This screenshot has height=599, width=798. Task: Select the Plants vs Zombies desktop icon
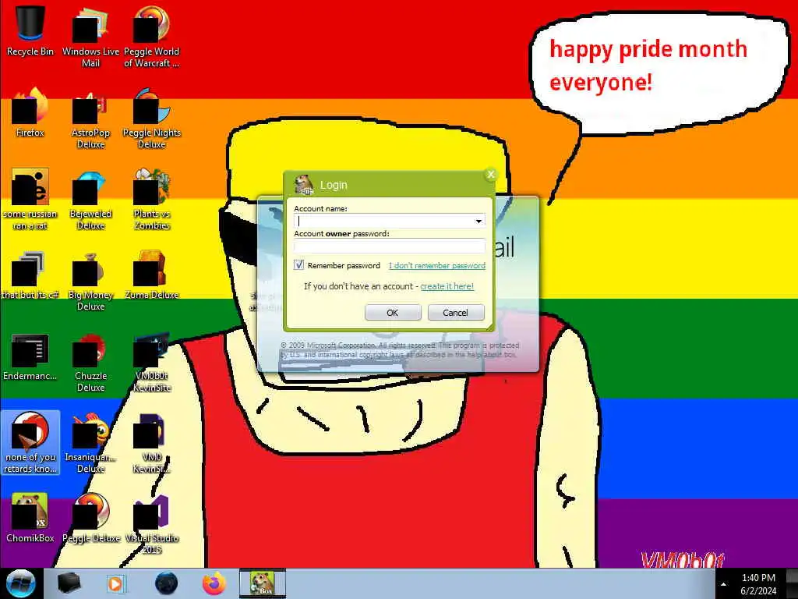(x=152, y=200)
